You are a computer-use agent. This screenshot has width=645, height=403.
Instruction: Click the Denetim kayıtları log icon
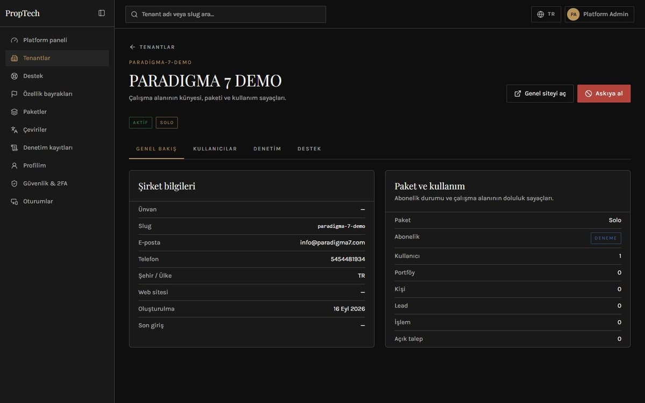15,148
